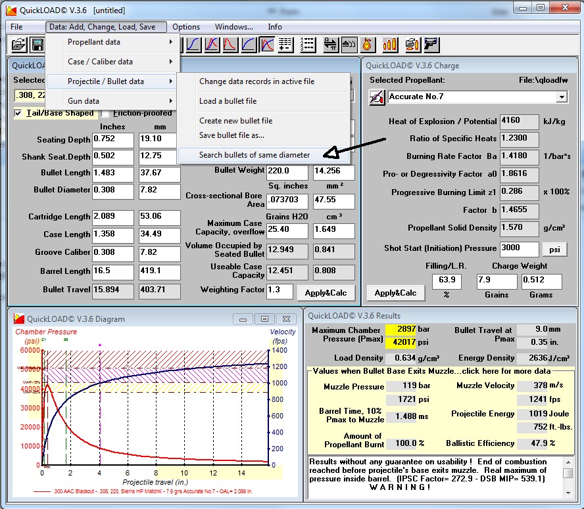Click the open file folder toolbar icon

coord(18,45)
